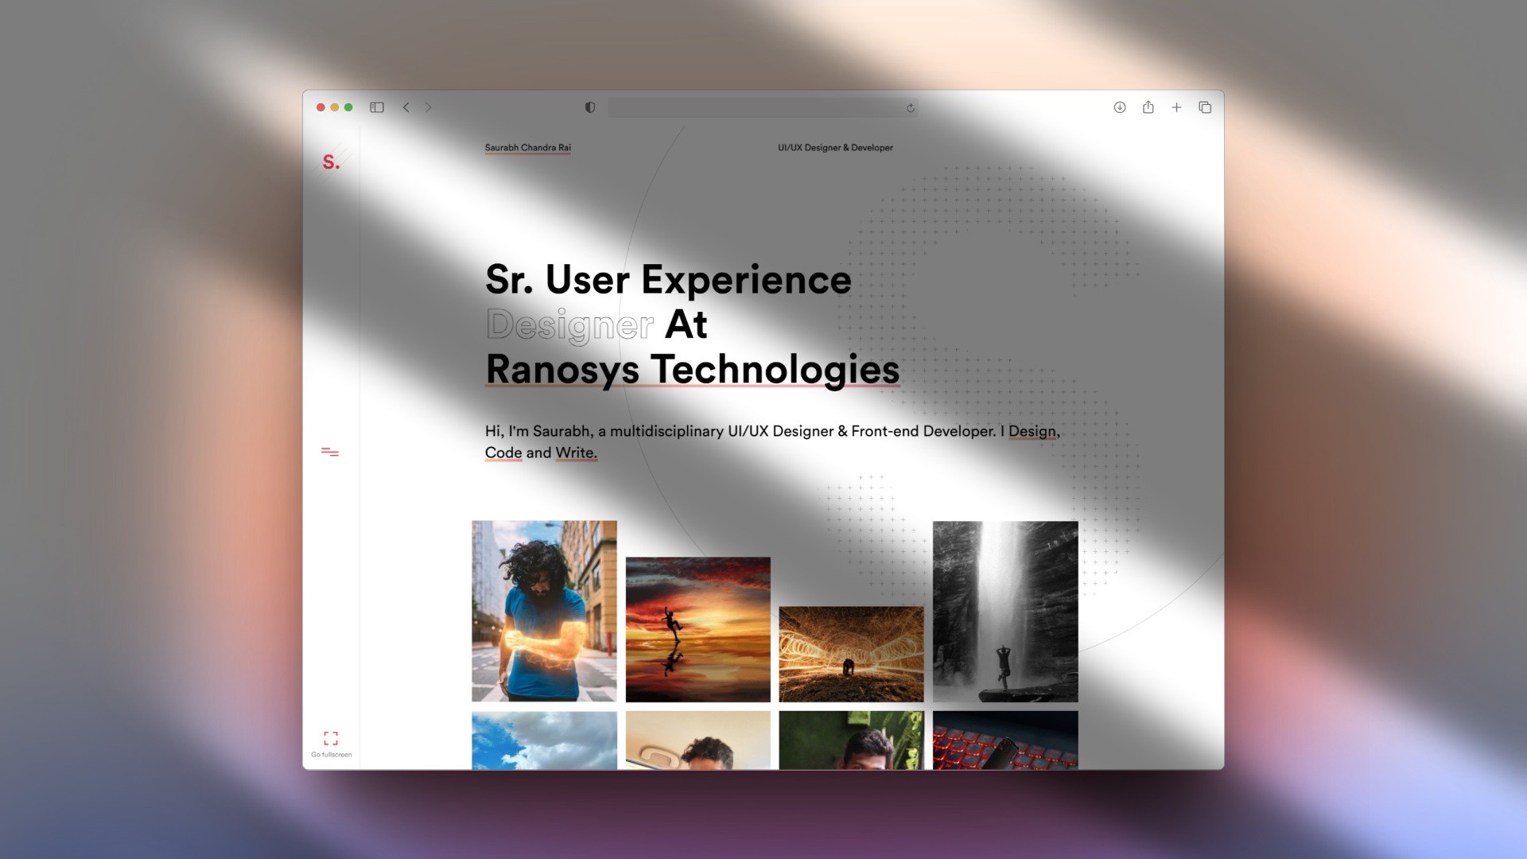The height and width of the screenshot is (859, 1527).
Task: Toggle Go fullscreen icon
Action: tap(331, 738)
